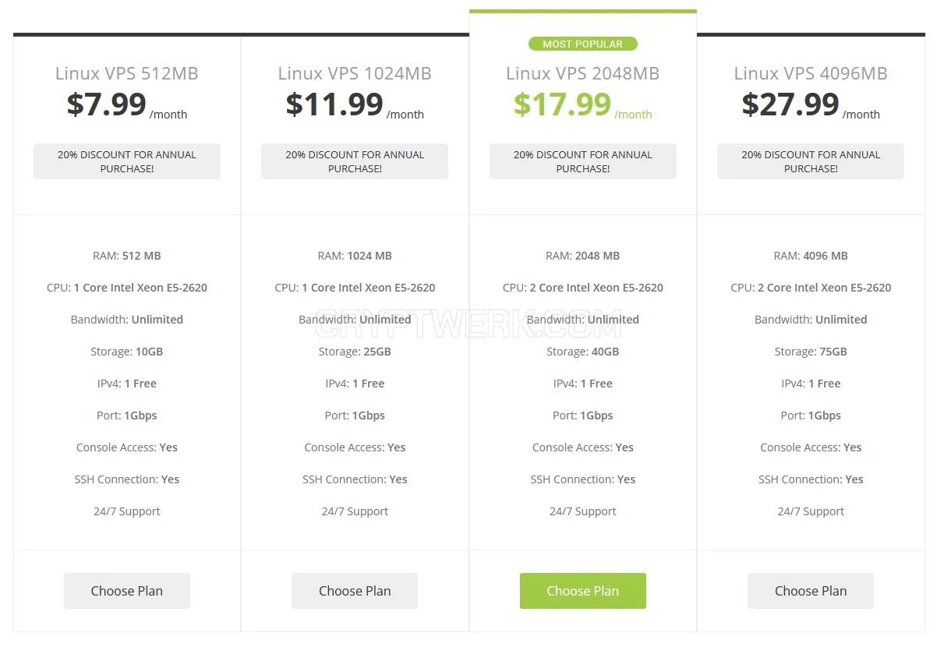
Task: Select the Linux VPS 512MB title
Action: 127,73
